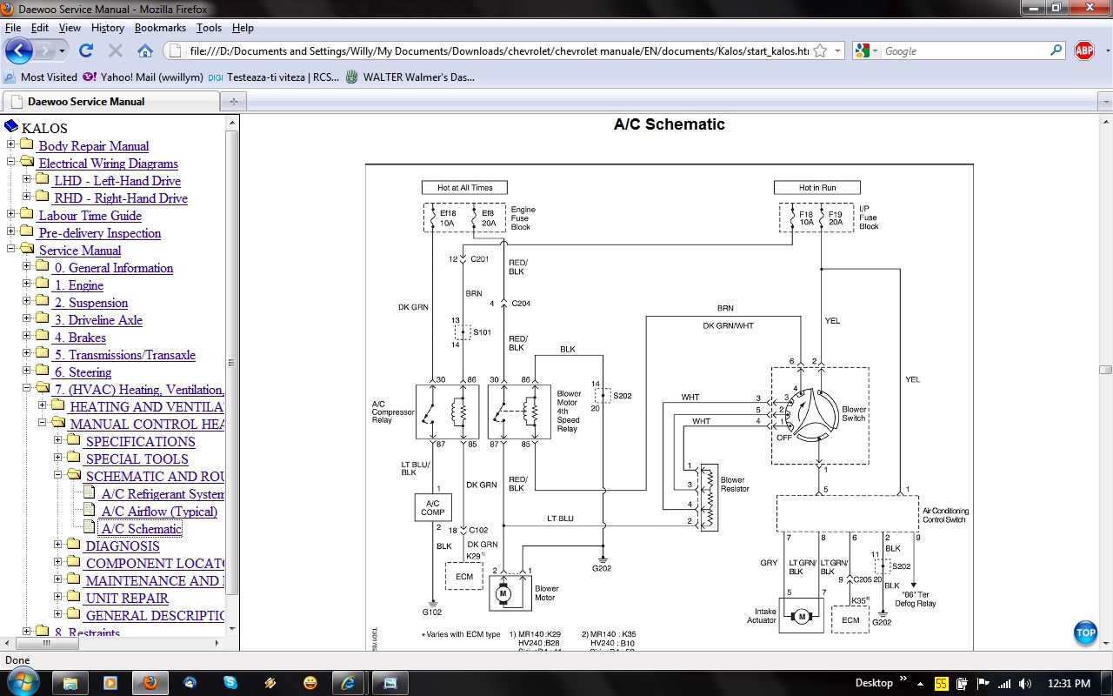The image size is (1113, 696).
Task: Open the Adblock Plus toolbar icon
Action: pyautogui.click(x=1083, y=50)
